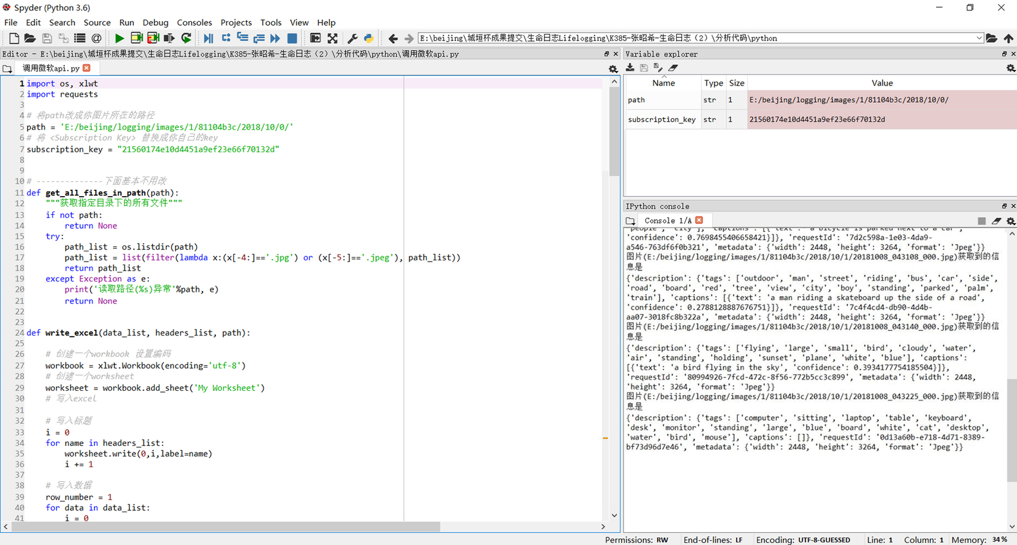Expand the working directory path dropdown
1017x545 pixels.
(978, 39)
